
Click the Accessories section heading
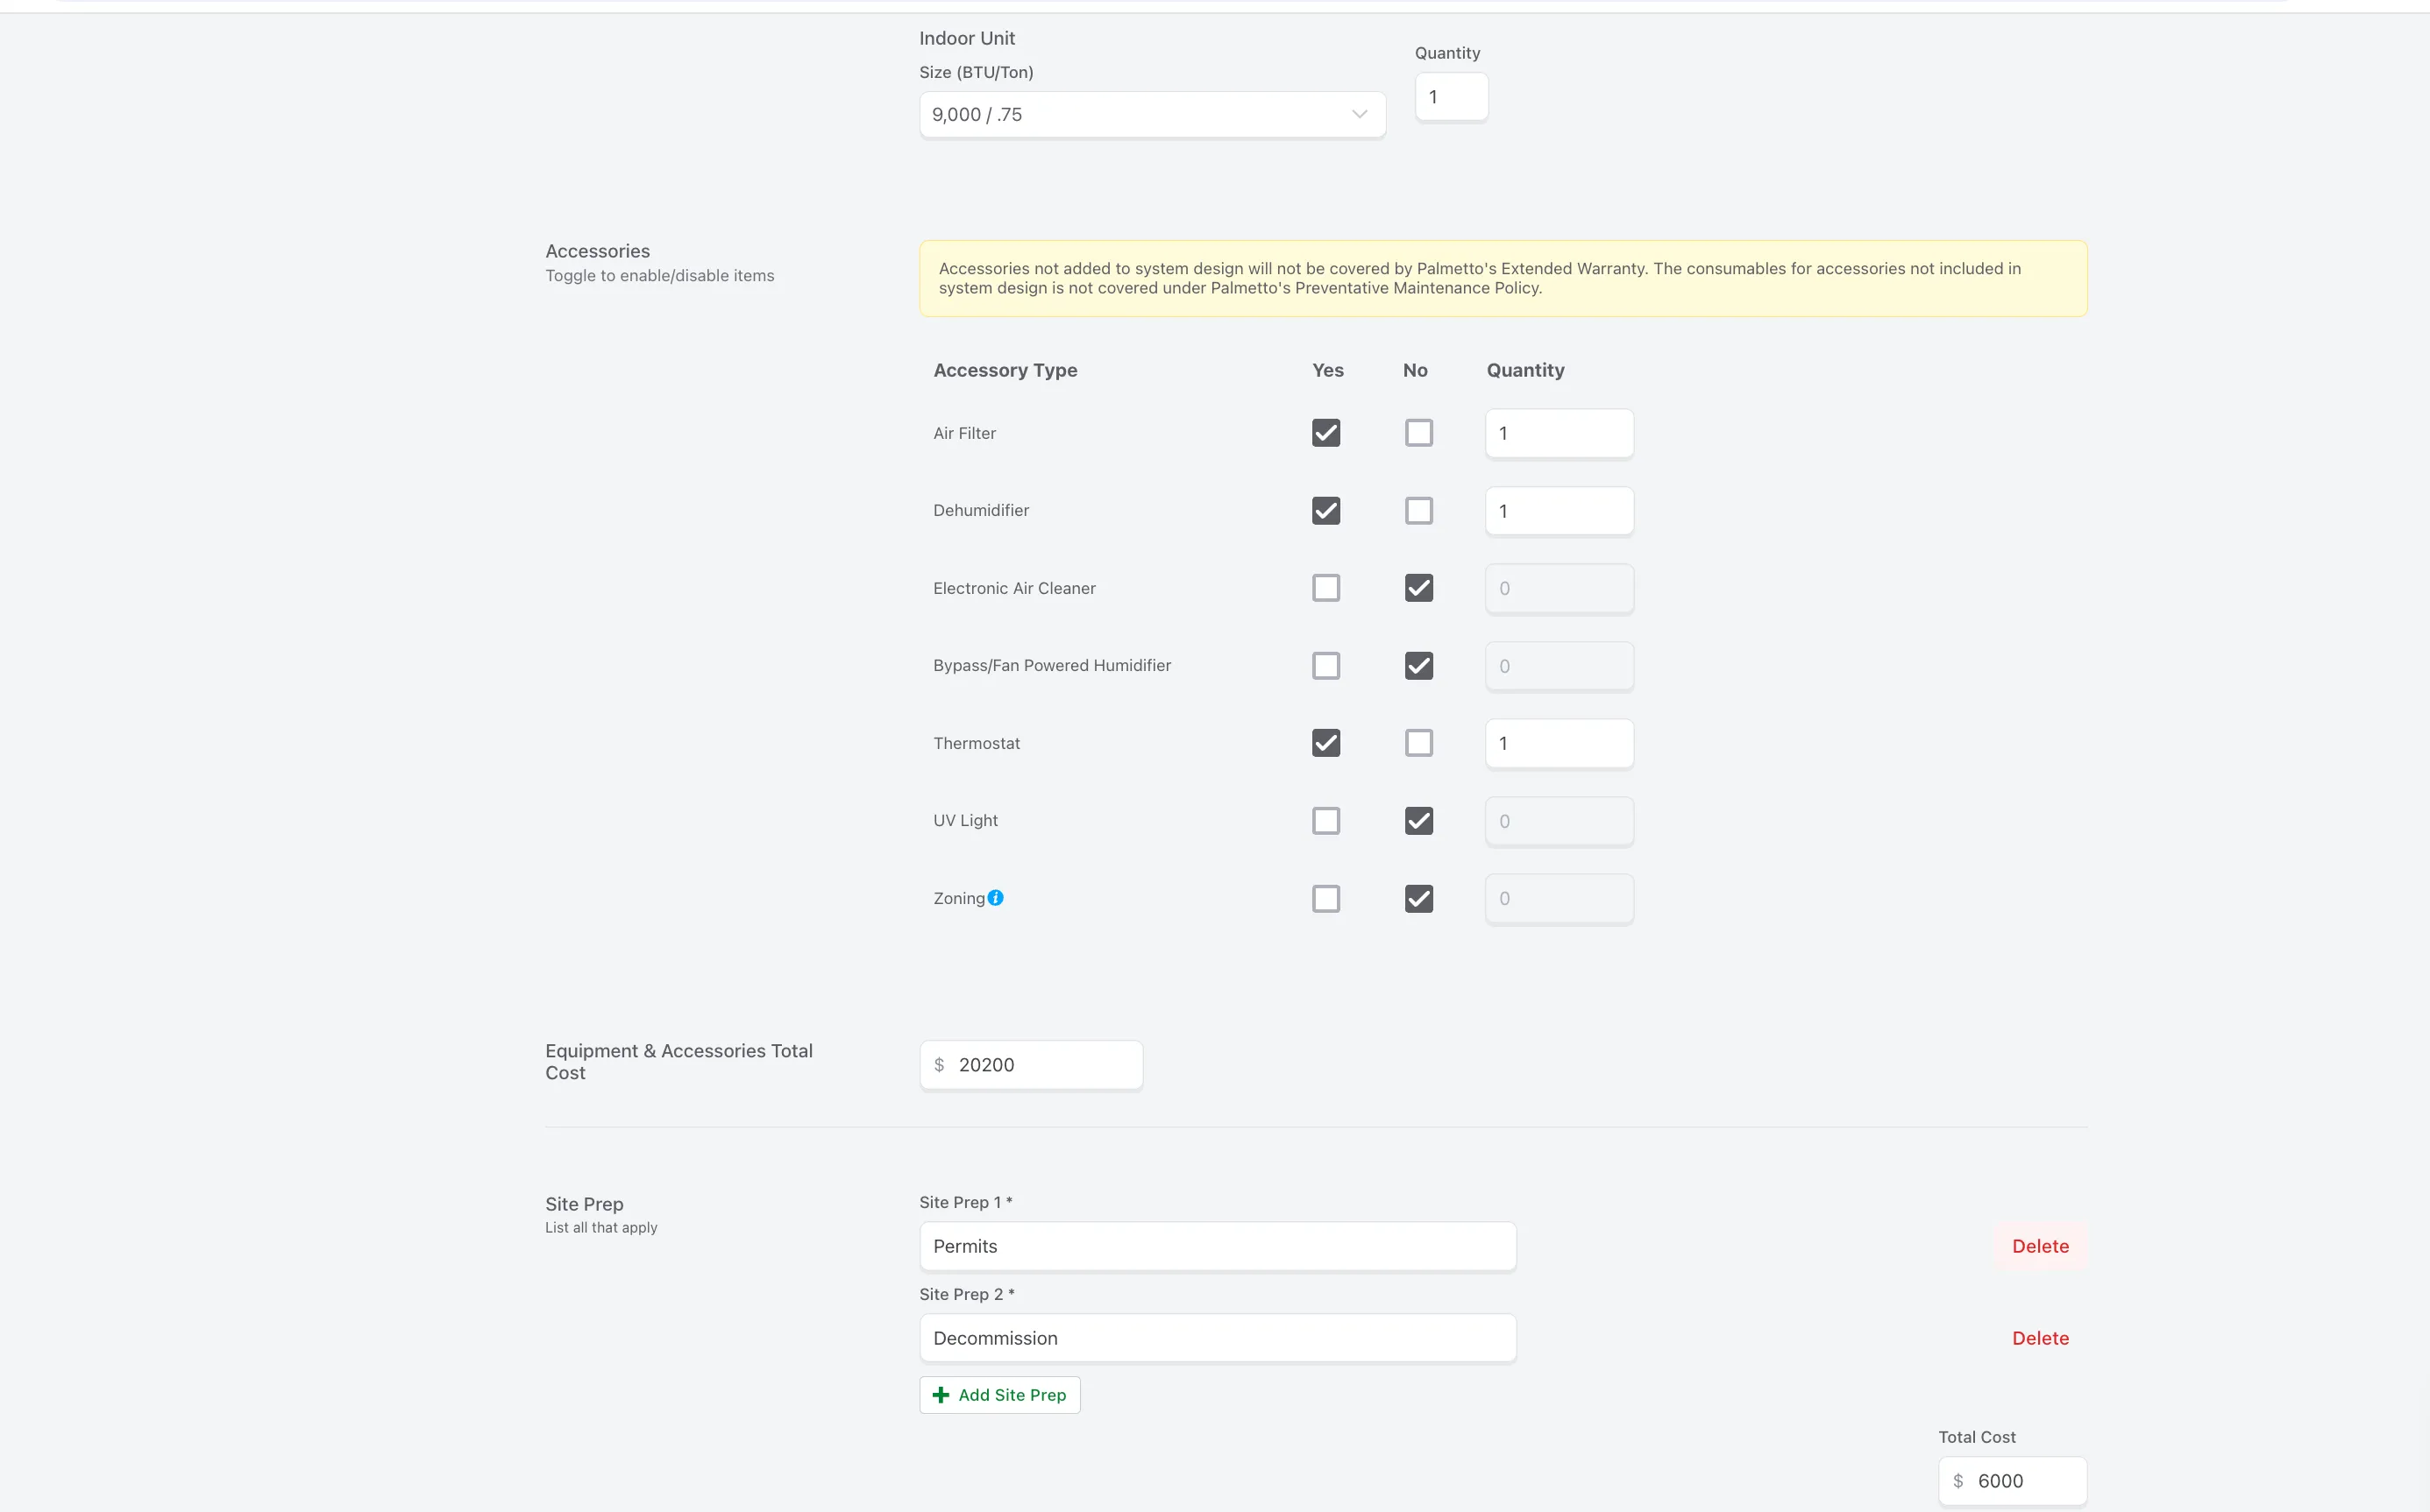(x=597, y=251)
